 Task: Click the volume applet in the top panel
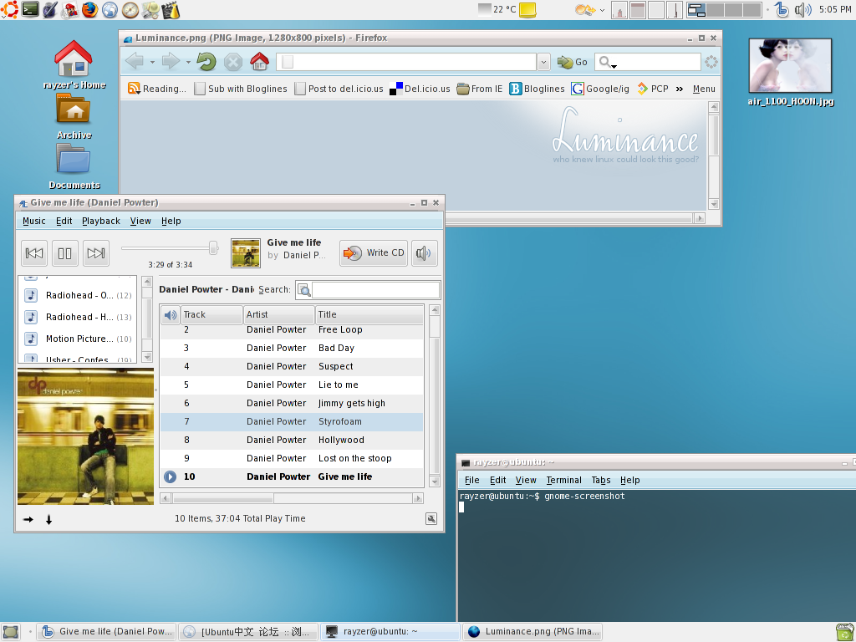click(803, 10)
